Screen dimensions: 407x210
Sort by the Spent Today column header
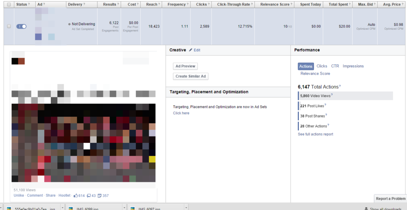(310, 4)
